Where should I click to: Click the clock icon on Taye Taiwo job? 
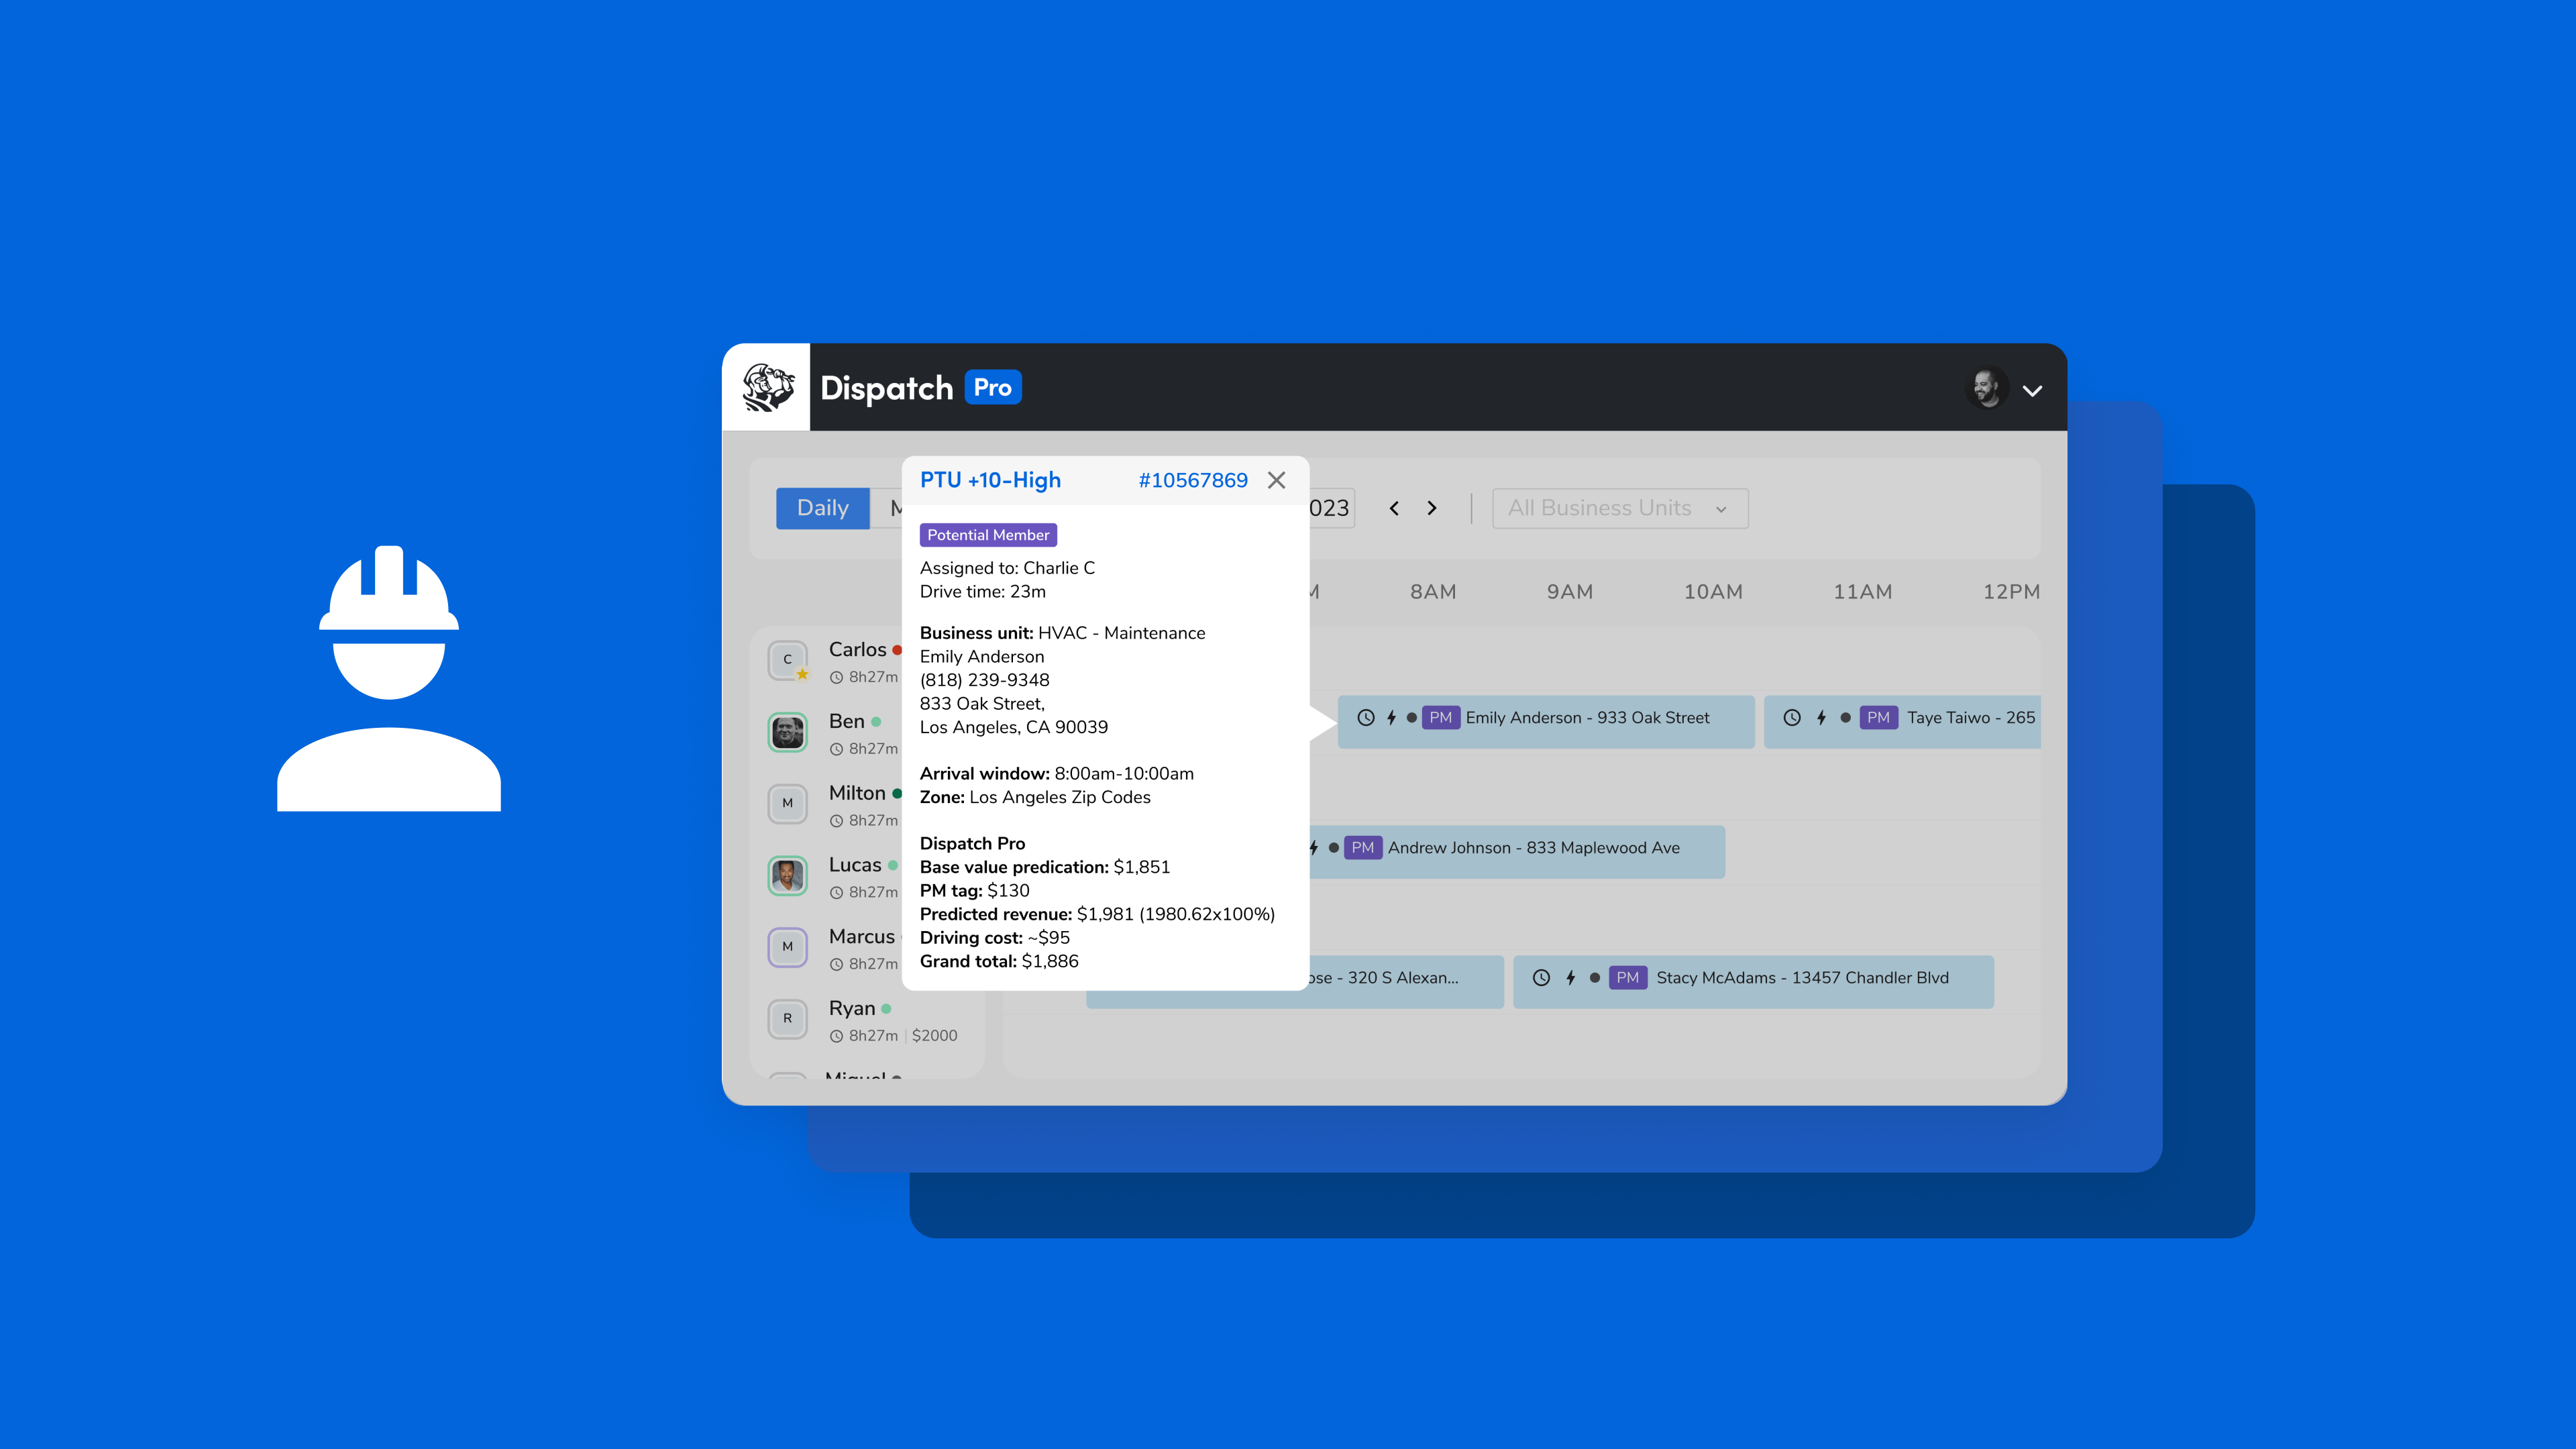tap(1792, 717)
